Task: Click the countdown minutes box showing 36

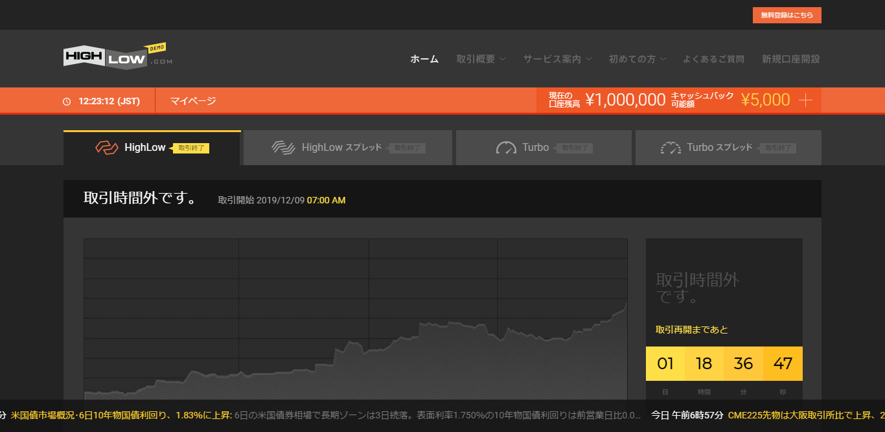Action: coord(743,364)
